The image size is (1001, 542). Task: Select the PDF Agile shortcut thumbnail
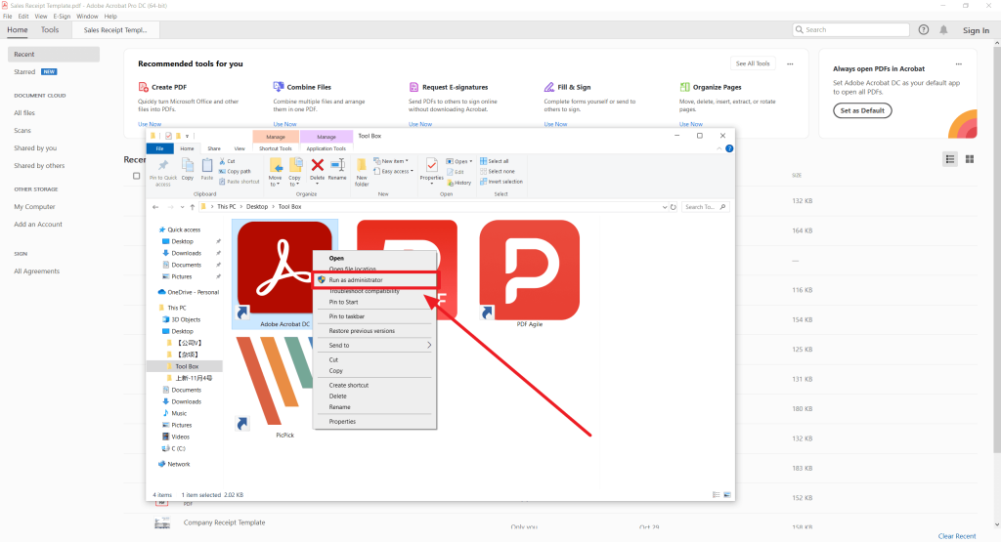[x=530, y=272]
